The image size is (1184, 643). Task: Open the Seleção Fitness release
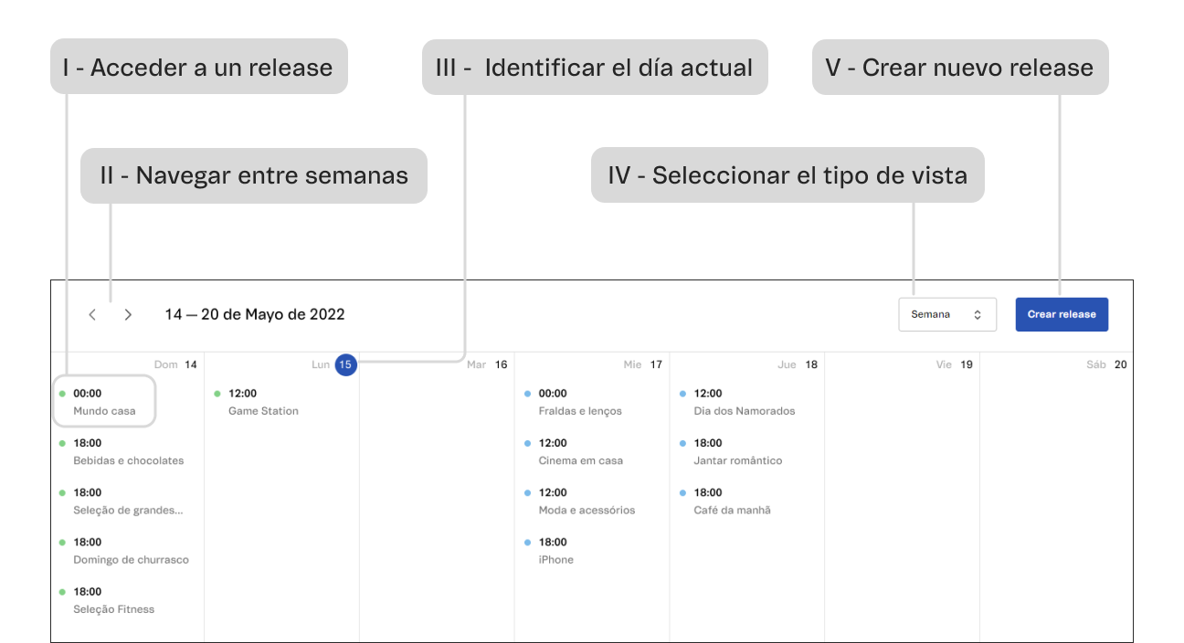pyautogui.click(x=114, y=600)
